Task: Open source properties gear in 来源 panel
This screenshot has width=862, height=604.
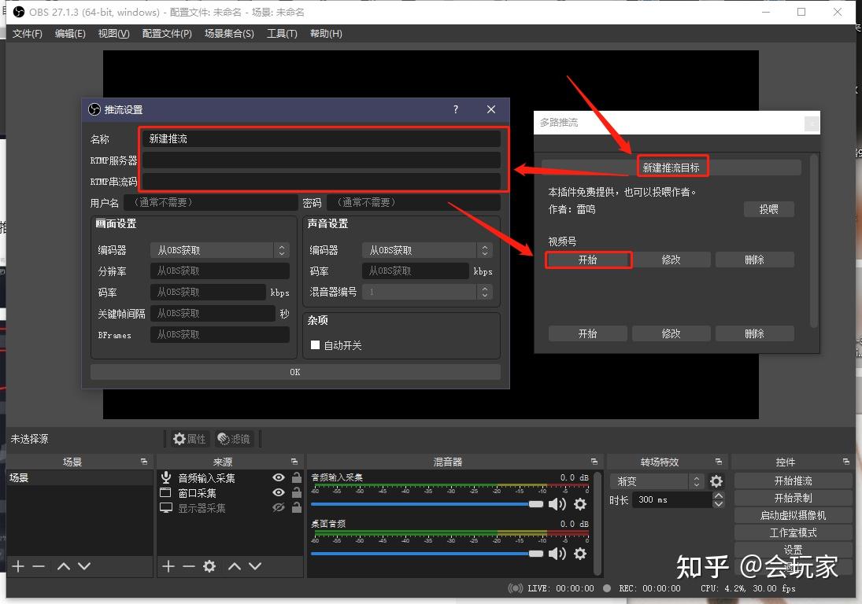Action: tap(209, 566)
